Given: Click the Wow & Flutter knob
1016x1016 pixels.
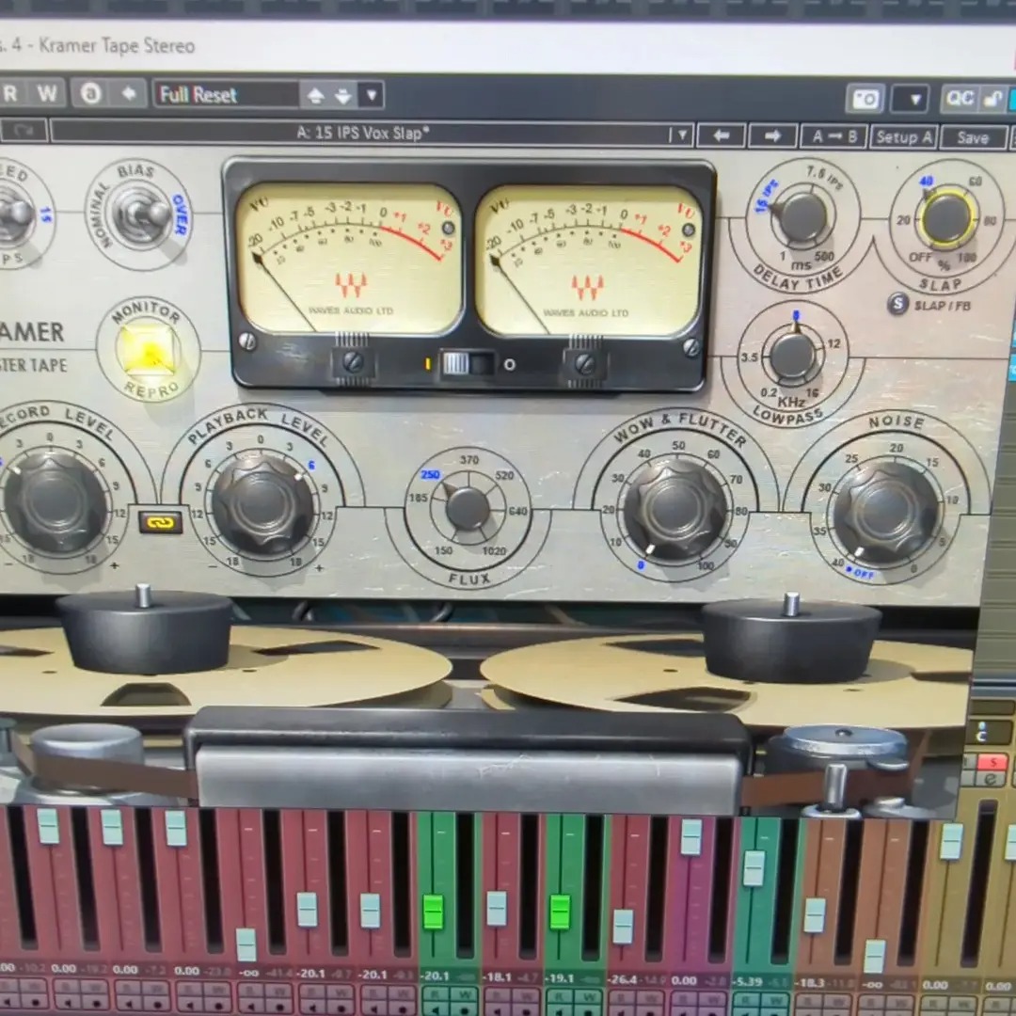Looking at the screenshot, I should coord(675,509).
